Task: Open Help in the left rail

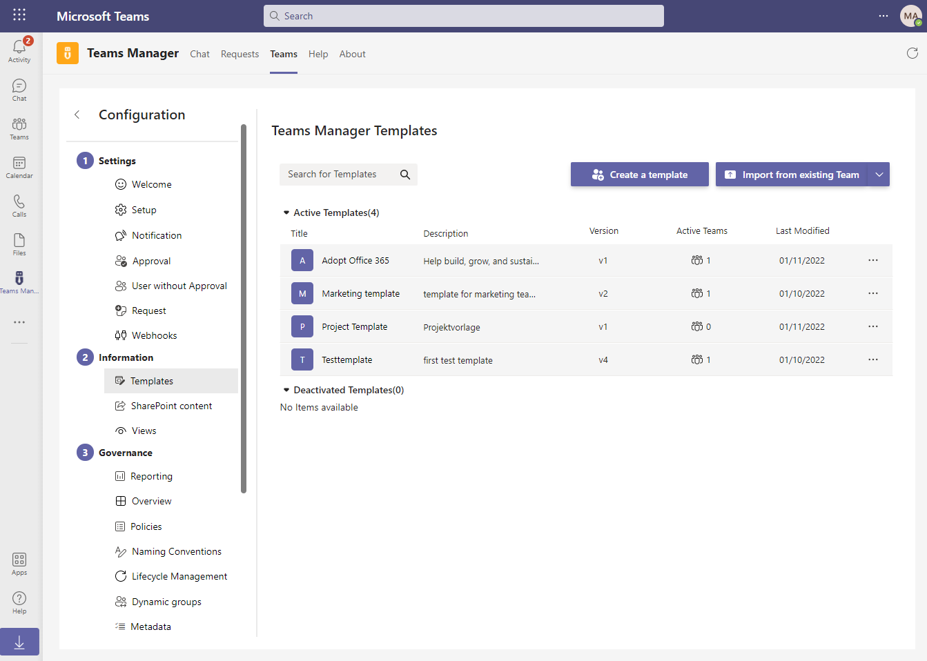Action: tap(19, 602)
